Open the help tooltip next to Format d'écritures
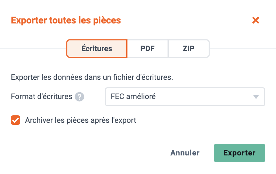The width and height of the screenshot is (276, 174). tap(79, 97)
